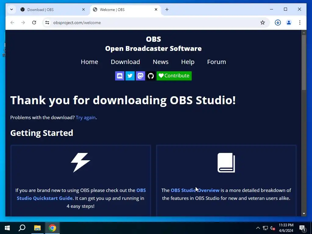Click the scrollbar down arrow

click(304, 214)
